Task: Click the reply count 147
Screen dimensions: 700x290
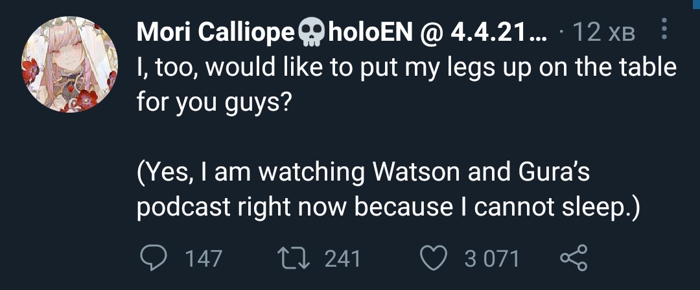Action: [204, 259]
